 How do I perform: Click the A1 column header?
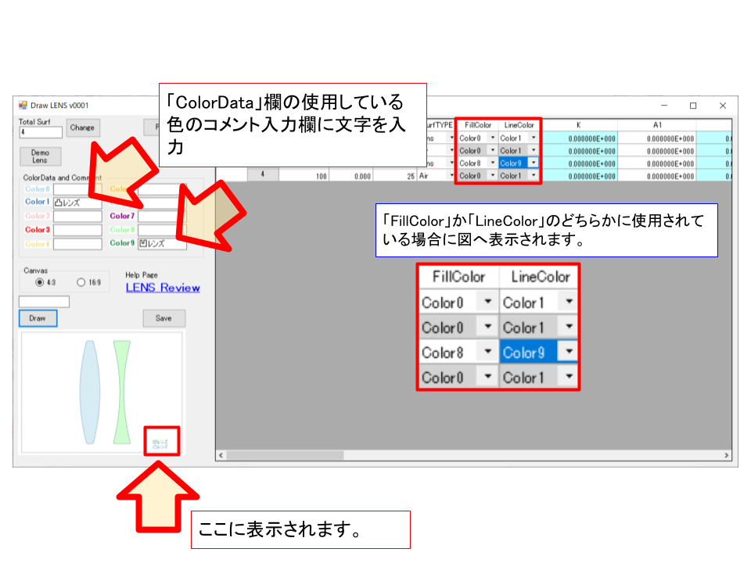(x=657, y=125)
